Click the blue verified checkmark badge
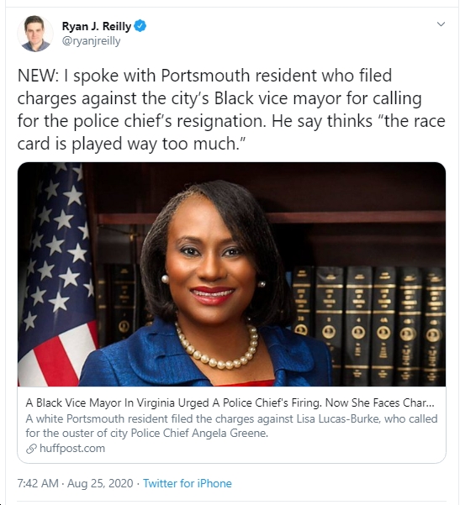 coord(140,26)
